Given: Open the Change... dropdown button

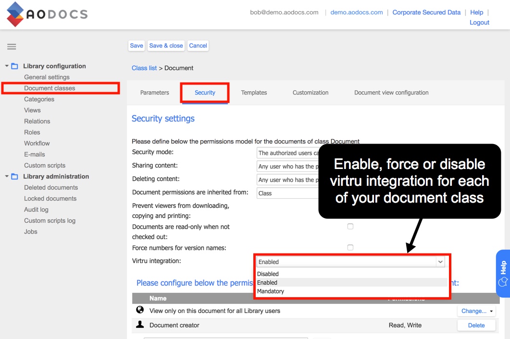Looking at the screenshot, I should tap(476, 311).
